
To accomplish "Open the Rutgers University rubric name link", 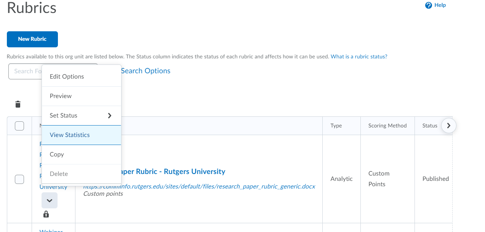I will point(171,171).
